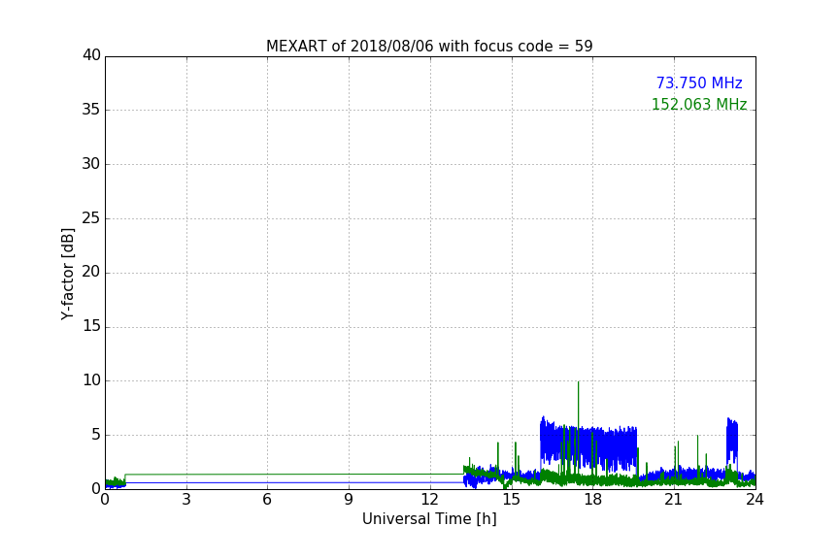Viewport: 839px width, 559px height.
Task: Click the y-axis tick label 10
Action: pyautogui.click(x=91, y=380)
